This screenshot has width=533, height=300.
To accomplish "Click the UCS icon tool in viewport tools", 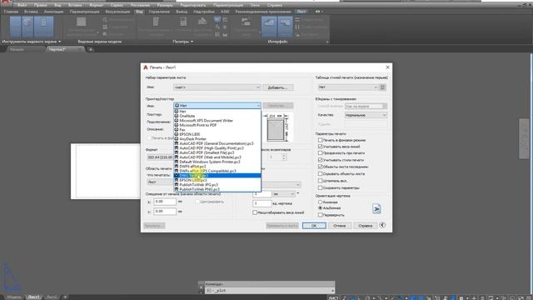I will 15,26.
